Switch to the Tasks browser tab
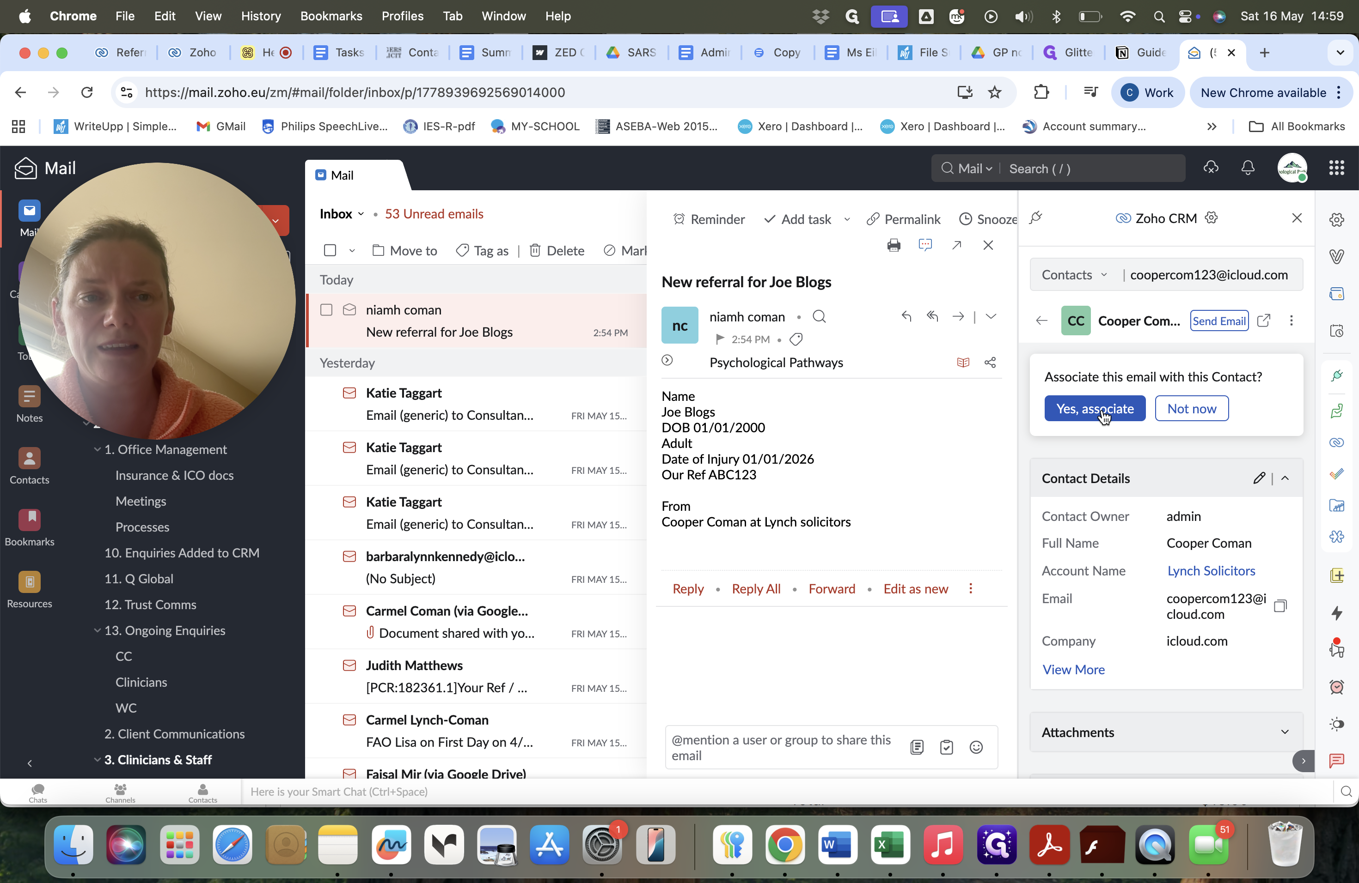Screen dimensions: 1359x883 point(339,53)
